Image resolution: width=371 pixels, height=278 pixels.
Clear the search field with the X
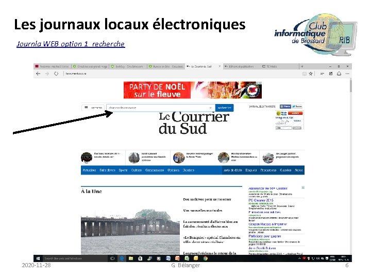click(x=210, y=108)
